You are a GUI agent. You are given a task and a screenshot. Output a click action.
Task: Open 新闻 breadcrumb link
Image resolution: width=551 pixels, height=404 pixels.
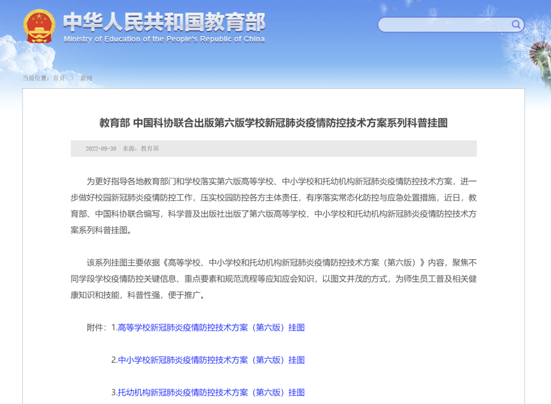[86, 78]
